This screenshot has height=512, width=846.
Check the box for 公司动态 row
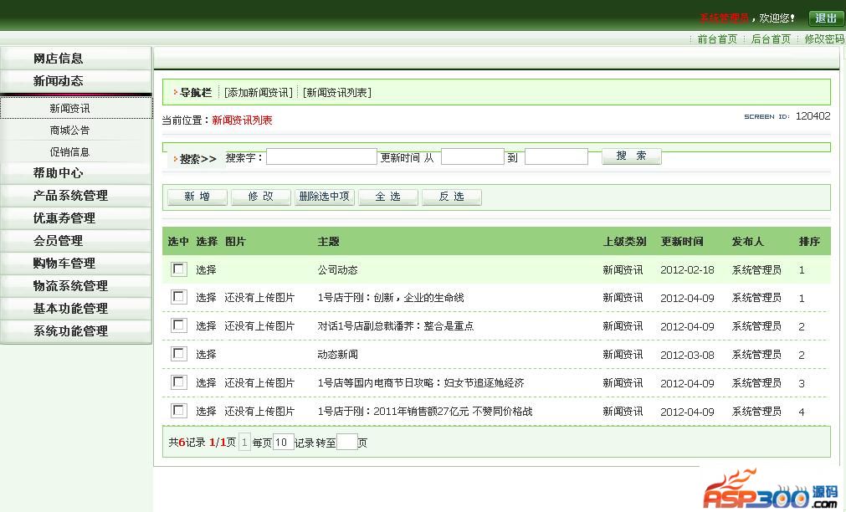pyautogui.click(x=178, y=269)
